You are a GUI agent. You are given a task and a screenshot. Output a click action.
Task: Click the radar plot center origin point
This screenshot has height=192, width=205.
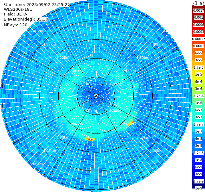(96, 96)
